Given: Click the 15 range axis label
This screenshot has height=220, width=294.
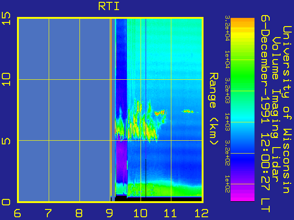Looking at the screenshot, I should 6,18.
